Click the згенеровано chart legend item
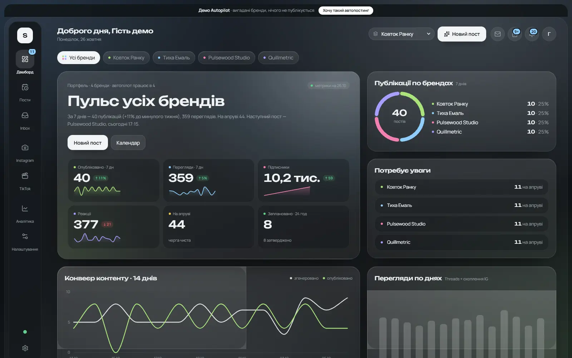This screenshot has height=358, width=572. tap(304, 278)
